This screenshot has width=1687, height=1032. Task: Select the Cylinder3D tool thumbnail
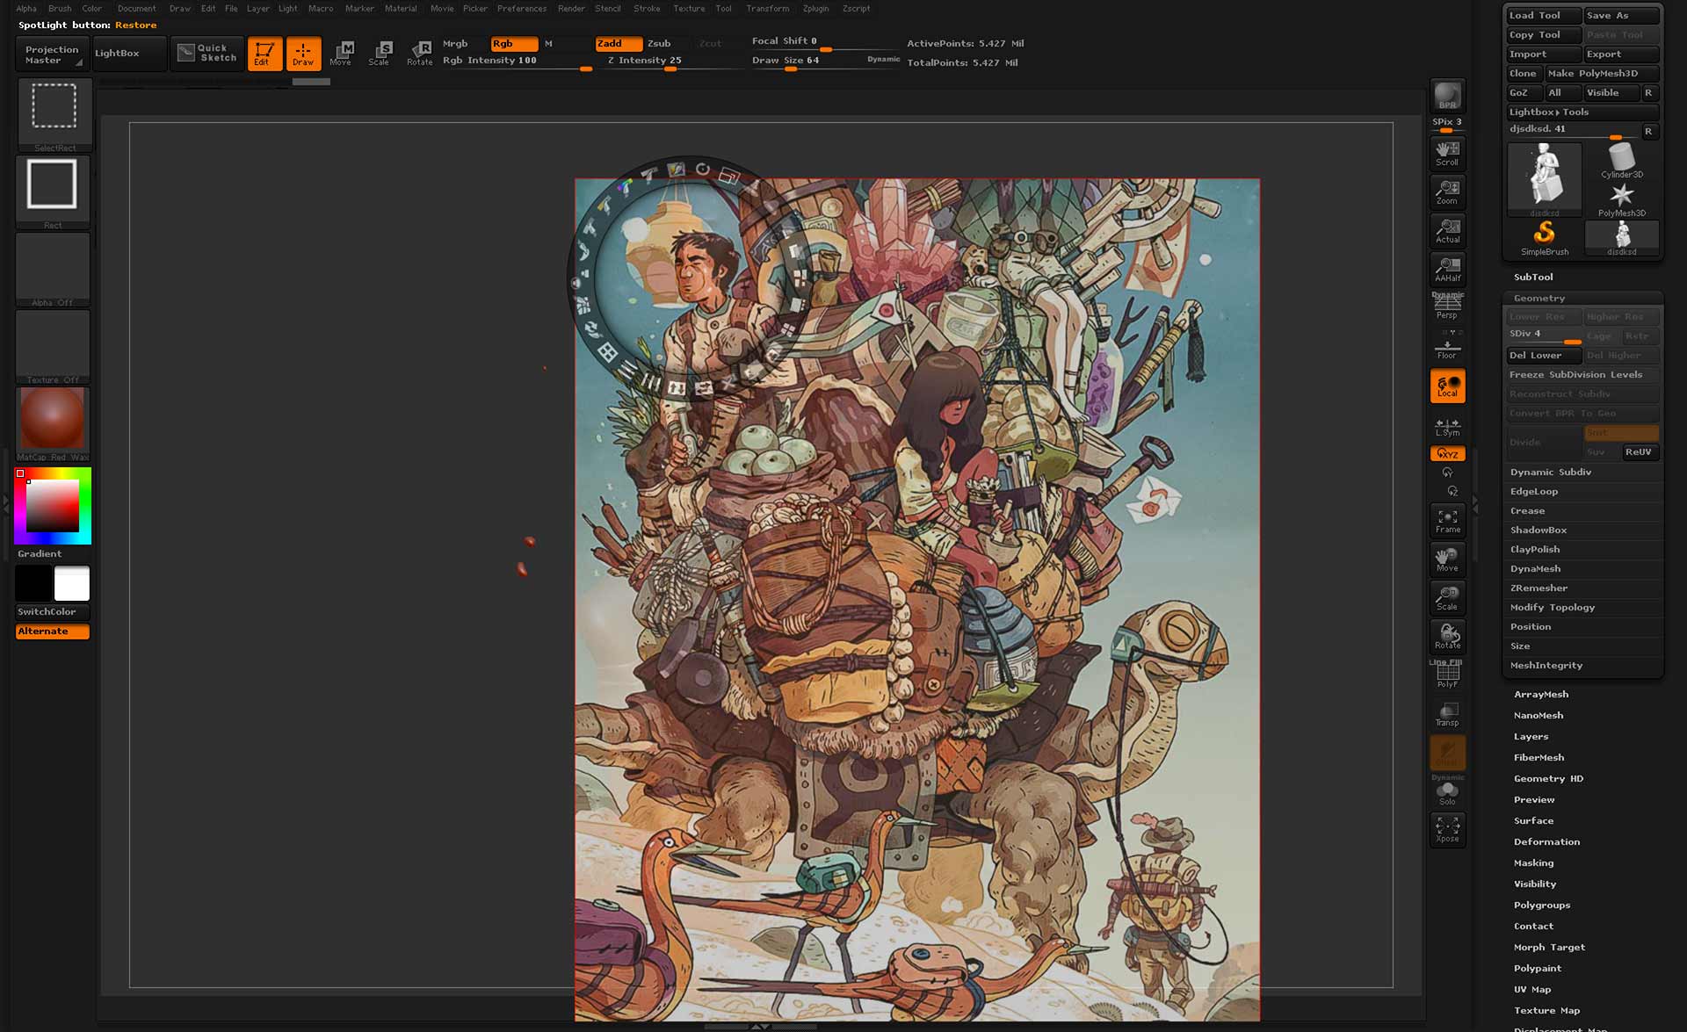point(1621,162)
